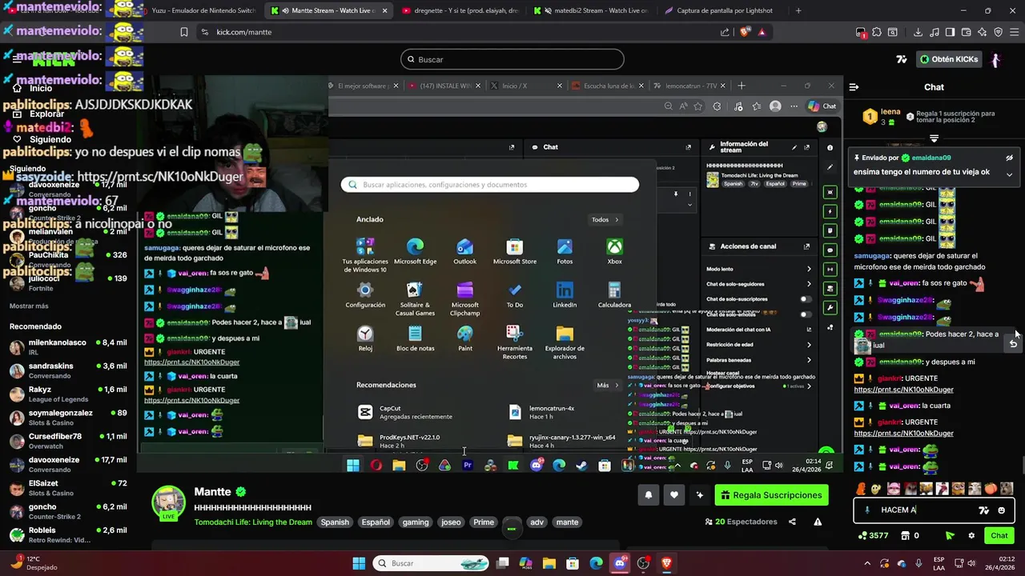This screenshot has width=1025, height=576.
Task: Open chat settings gear icon
Action: pyautogui.click(x=971, y=536)
